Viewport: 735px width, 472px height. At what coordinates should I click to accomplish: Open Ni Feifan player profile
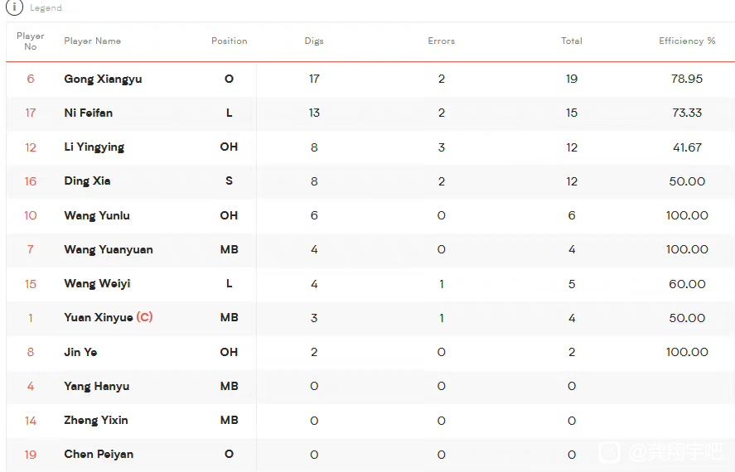(x=88, y=113)
